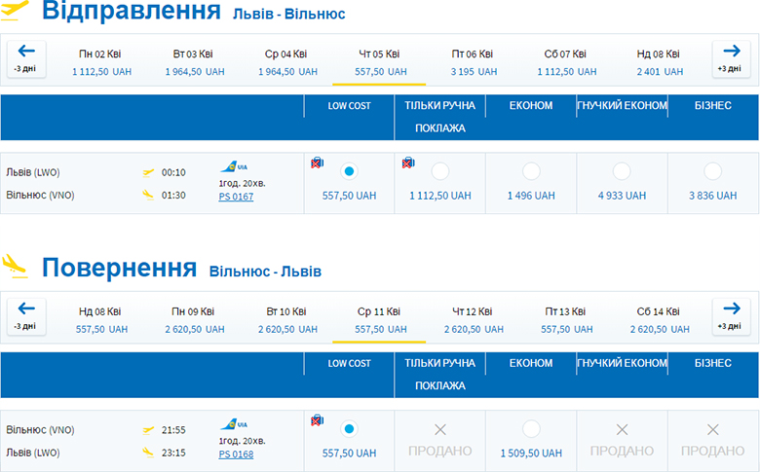The height and width of the screenshot is (472, 760).
Task: Select return Економ fare 1 509,50 UAH
Action: pyautogui.click(x=531, y=429)
